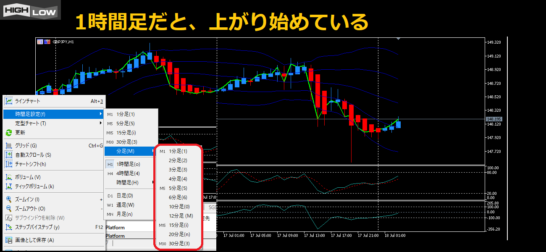
Task: Select the checked 1時間足 H1 timeframe
Action: 128,164
